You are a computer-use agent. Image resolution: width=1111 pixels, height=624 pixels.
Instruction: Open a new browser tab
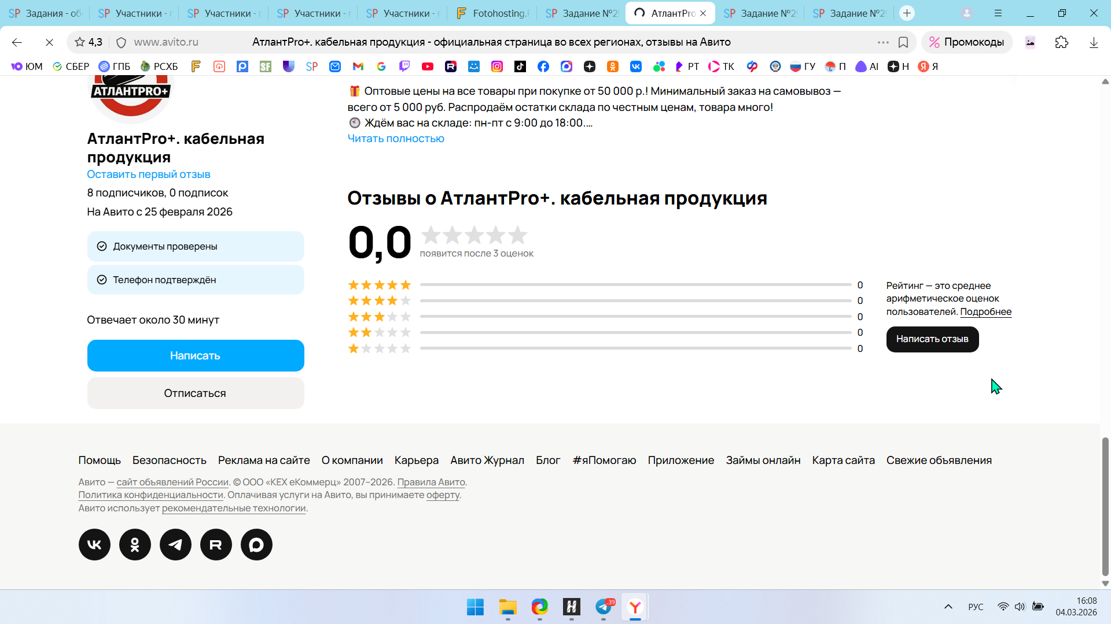coord(907,13)
